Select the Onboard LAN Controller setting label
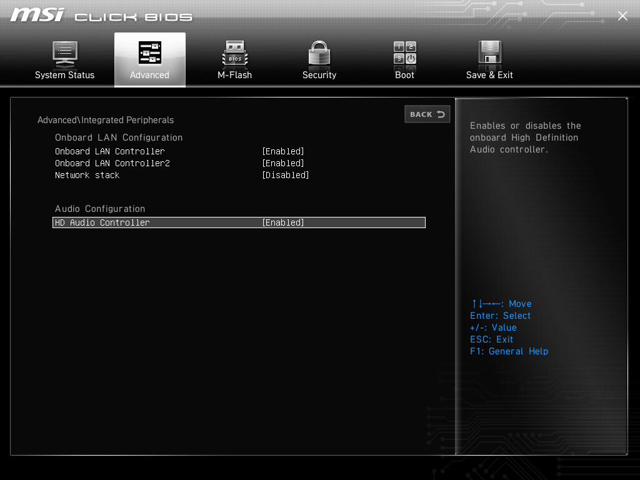 click(110, 151)
